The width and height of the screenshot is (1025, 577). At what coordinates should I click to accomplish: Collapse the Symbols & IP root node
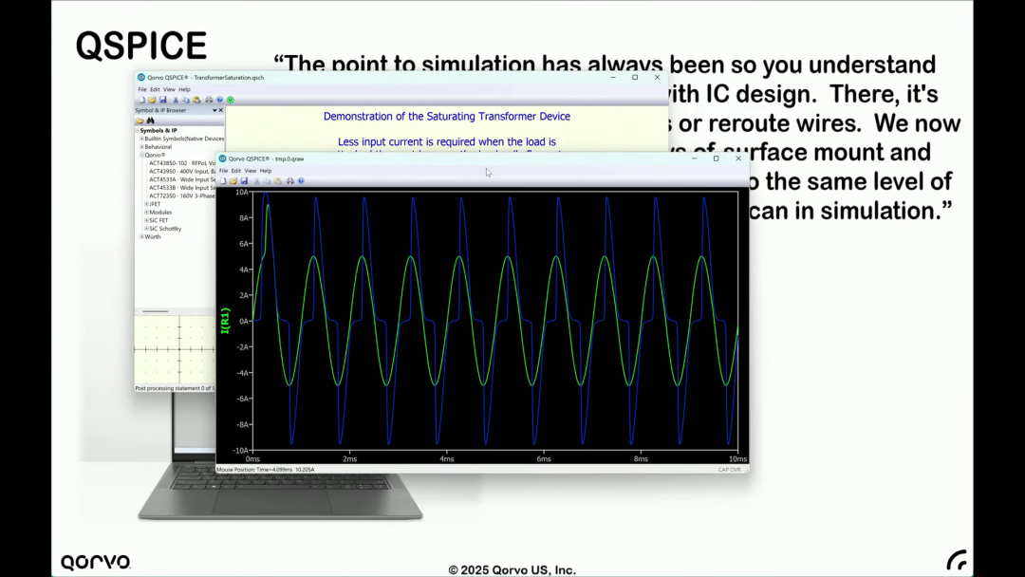click(x=138, y=131)
